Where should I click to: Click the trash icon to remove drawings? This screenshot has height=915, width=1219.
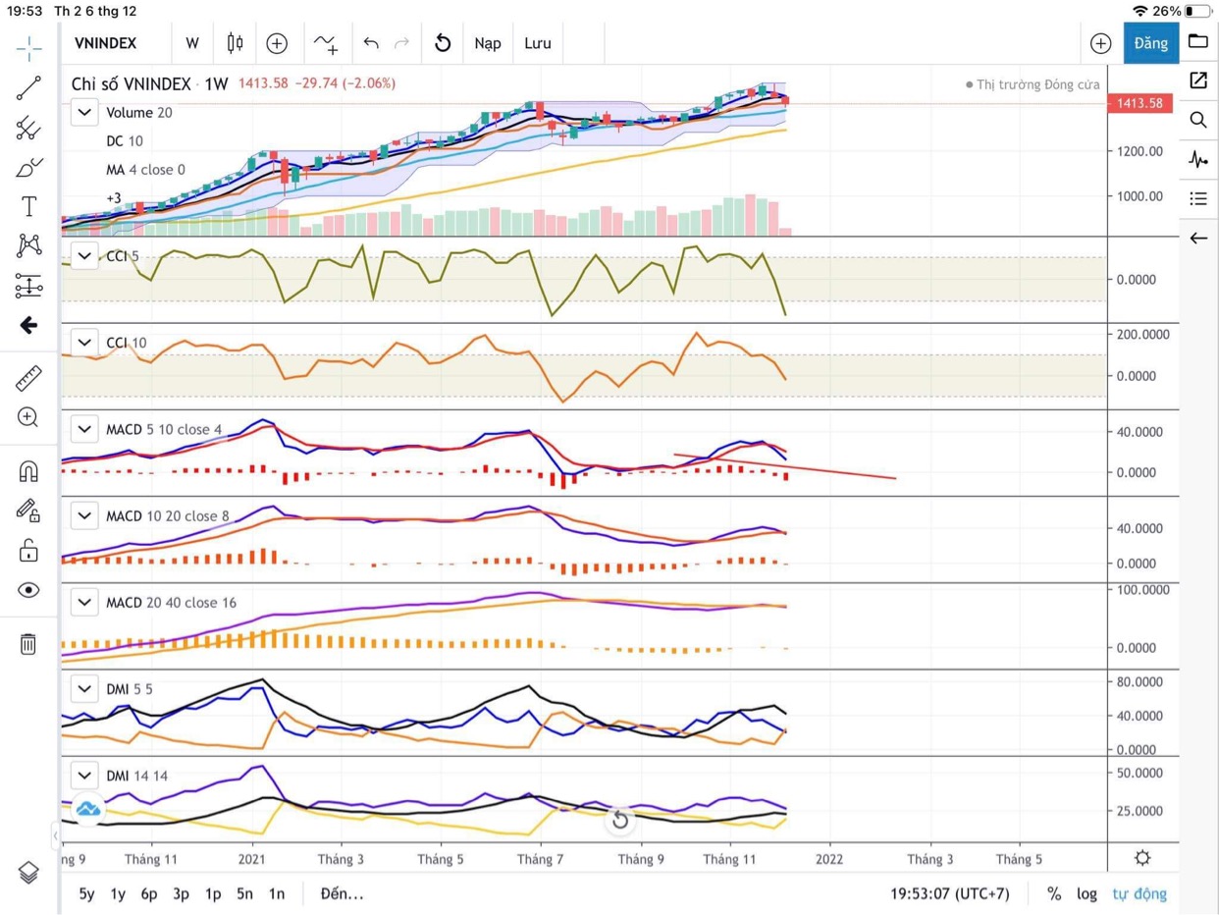click(28, 644)
